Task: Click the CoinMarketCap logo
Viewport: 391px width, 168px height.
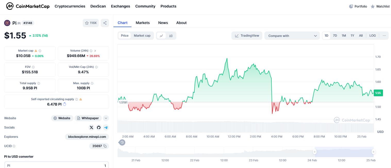Action: tap(28, 6)
